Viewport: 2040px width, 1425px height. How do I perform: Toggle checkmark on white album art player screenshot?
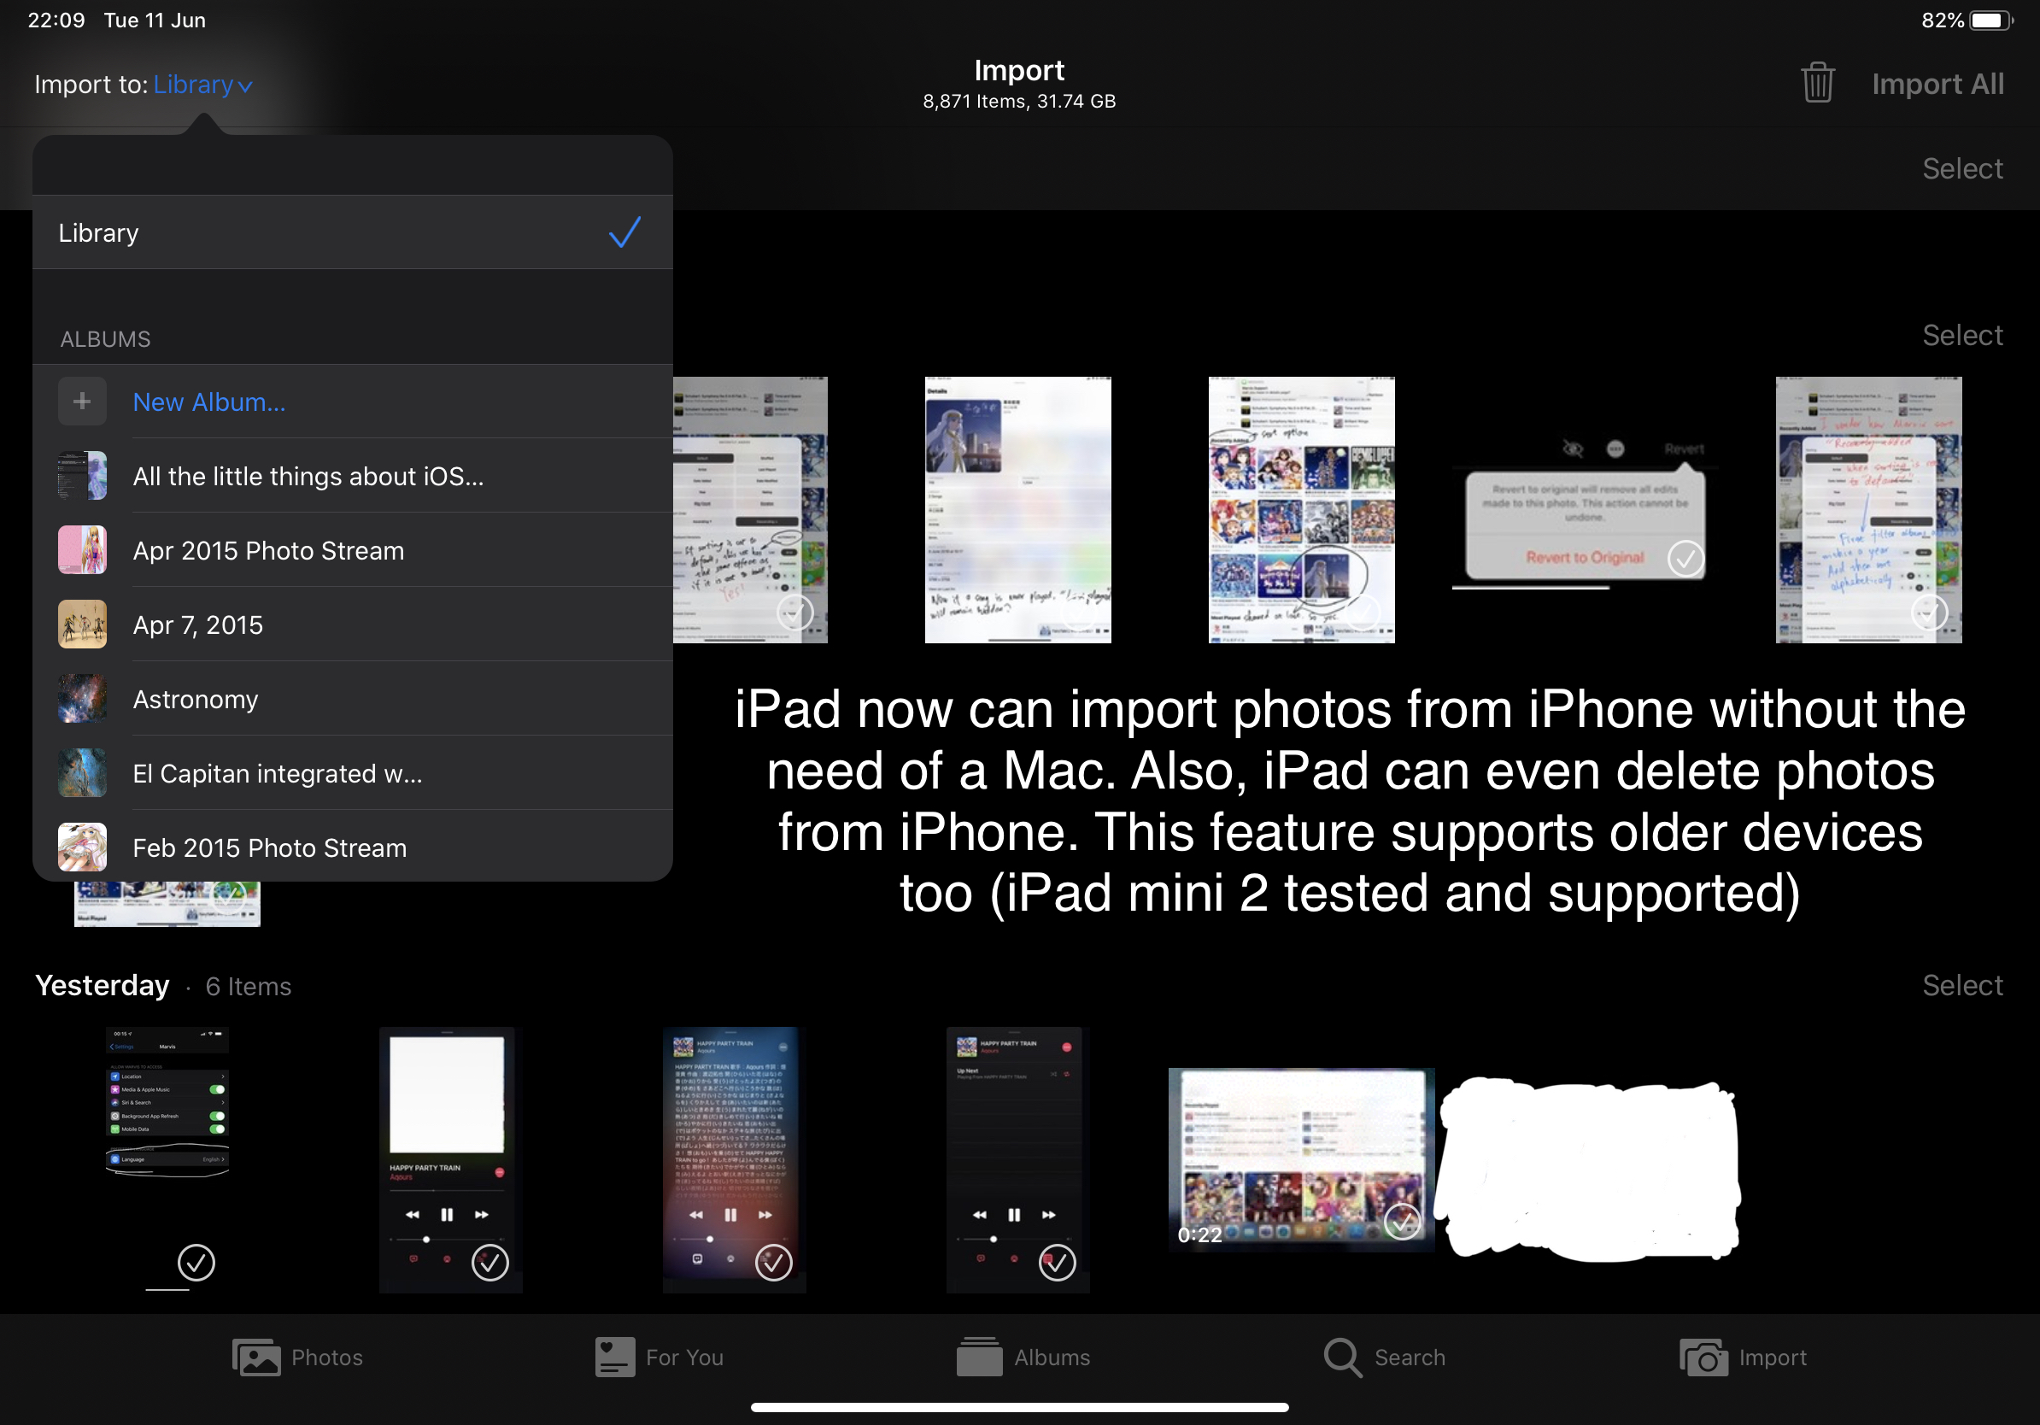point(489,1263)
